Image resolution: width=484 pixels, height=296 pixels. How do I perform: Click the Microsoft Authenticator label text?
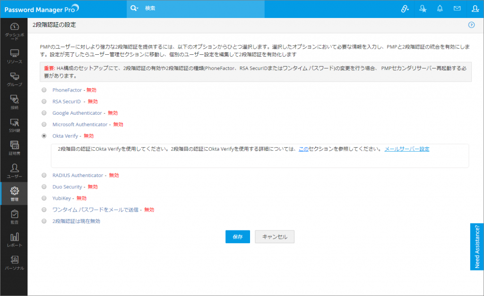[80, 124]
